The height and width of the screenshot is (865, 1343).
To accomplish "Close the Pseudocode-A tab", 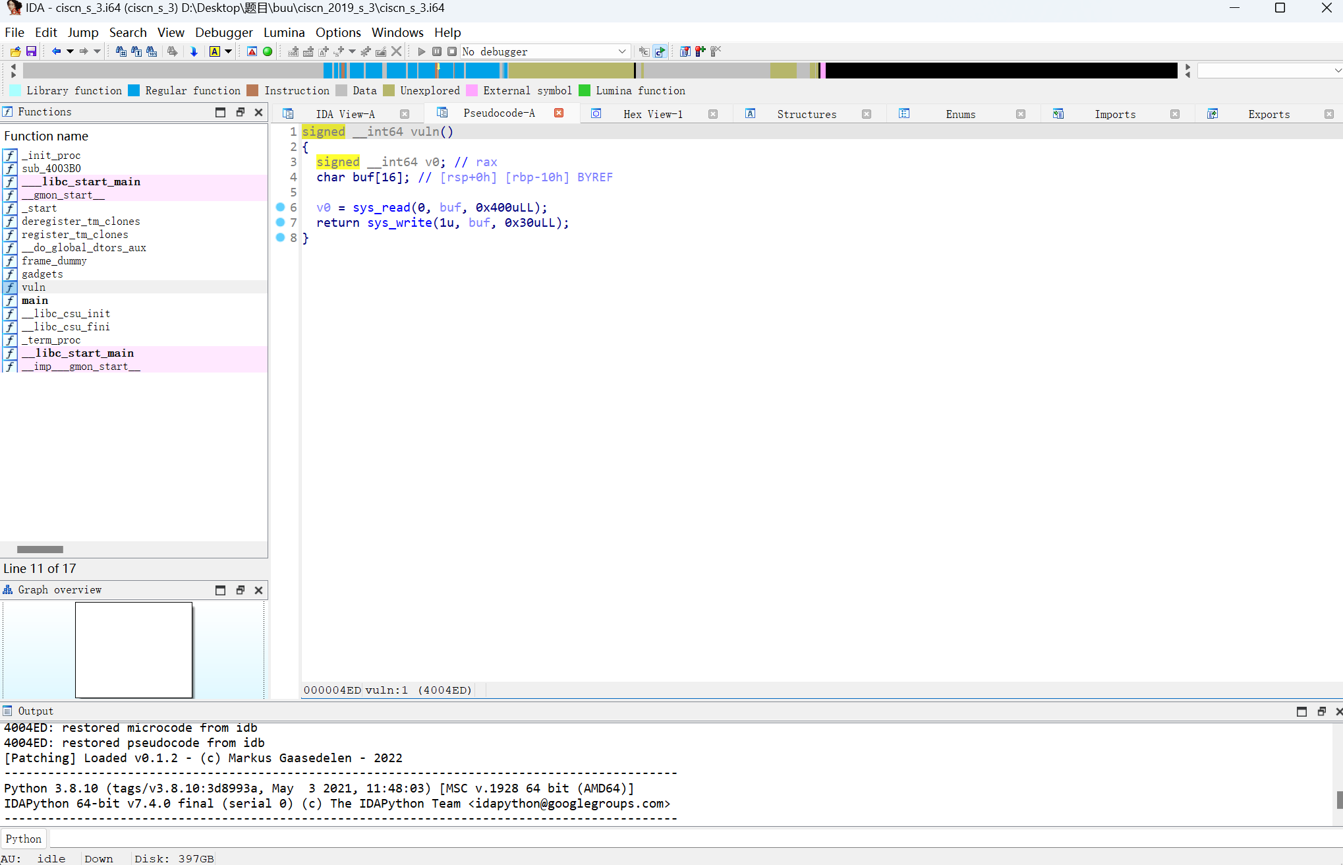I will tap(559, 113).
